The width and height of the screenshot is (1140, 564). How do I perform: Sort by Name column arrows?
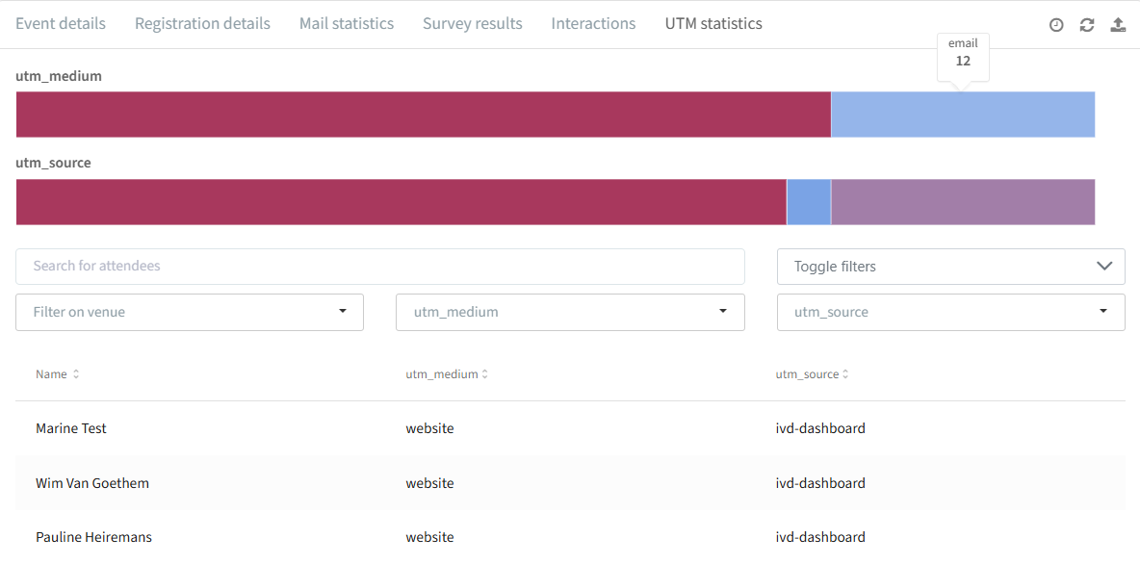click(76, 374)
